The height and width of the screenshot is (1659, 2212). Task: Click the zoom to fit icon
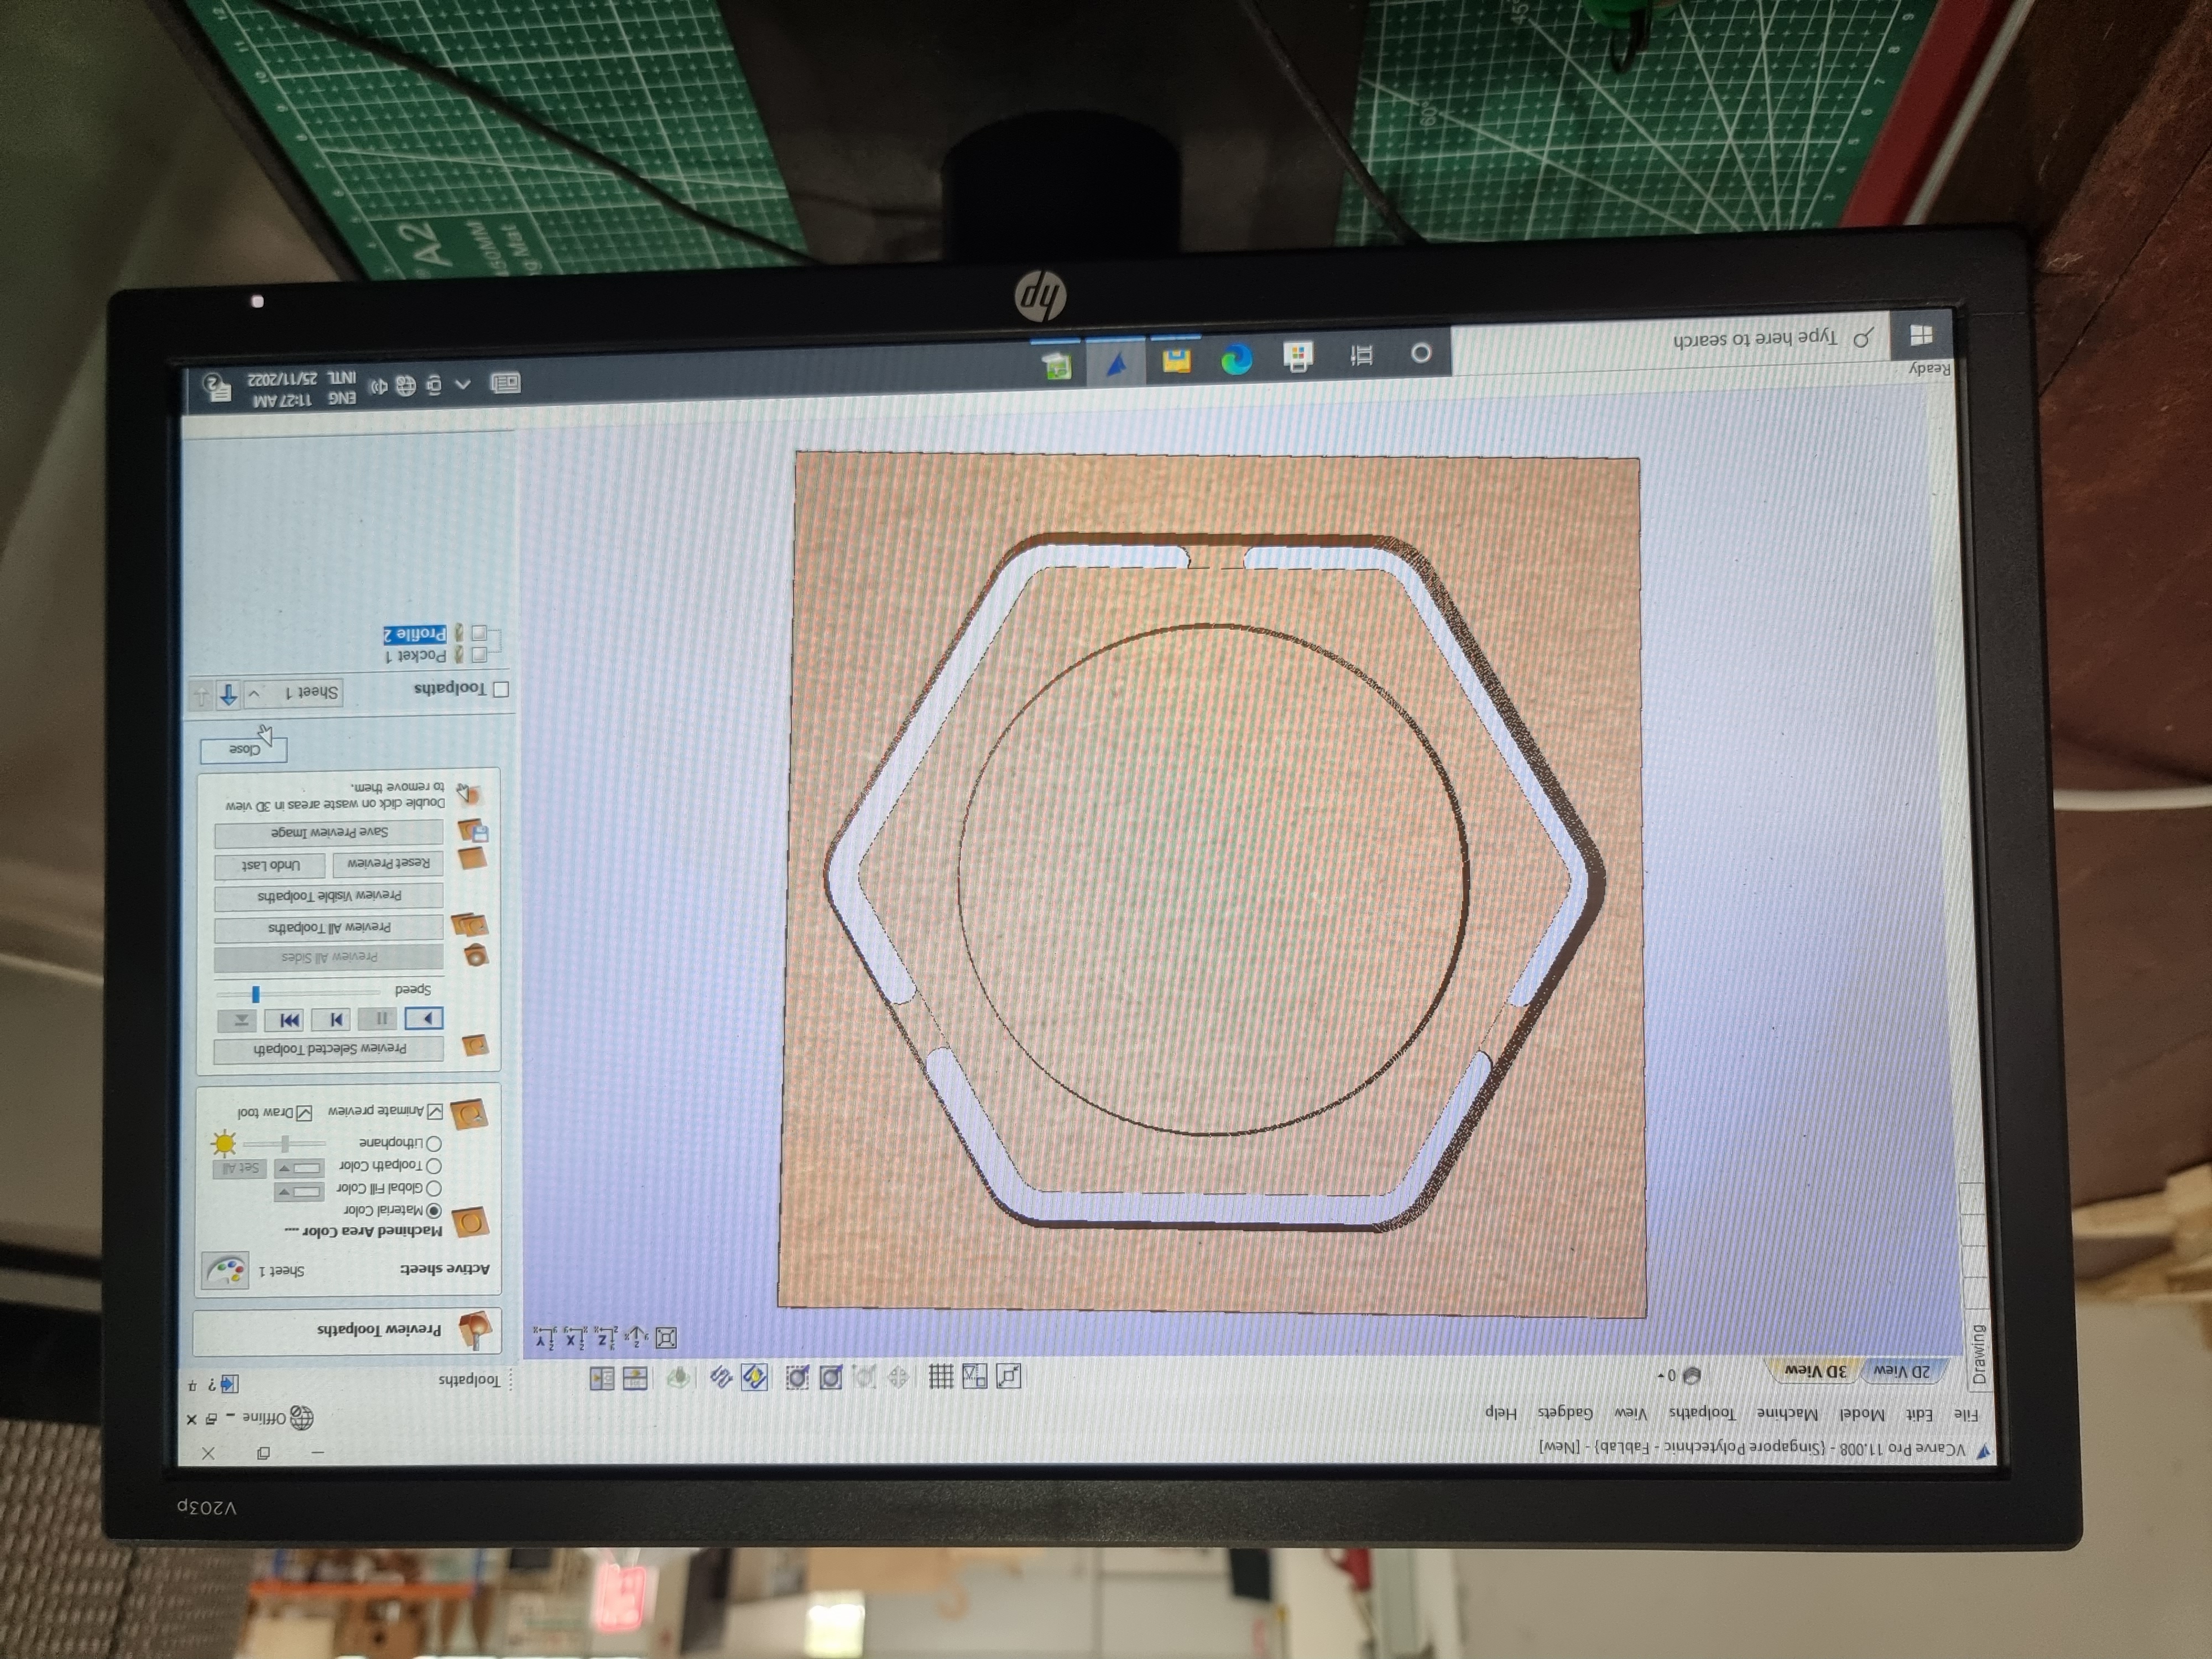coord(666,1338)
